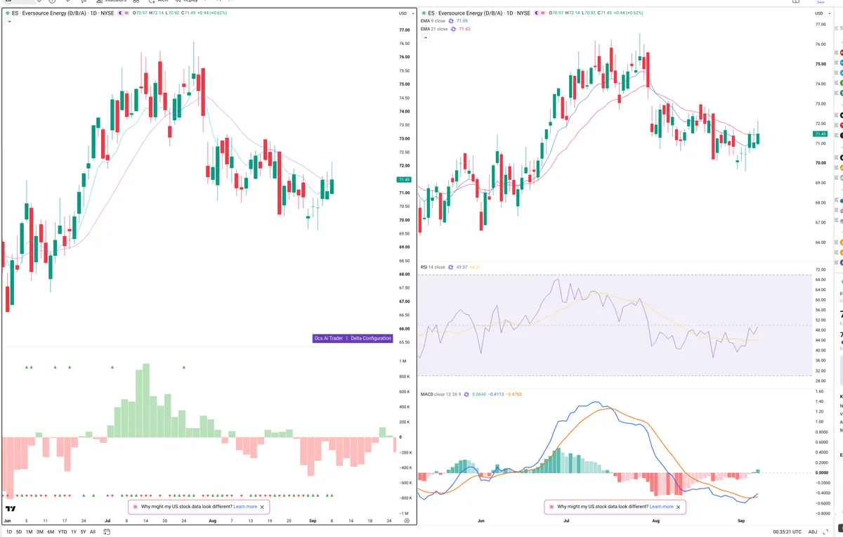843x537 pixels.
Task: Click the circular icon beside EMA 9 close
Action: click(x=450, y=21)
